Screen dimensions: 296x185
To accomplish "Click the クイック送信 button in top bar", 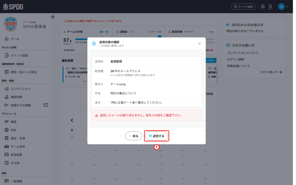I will point(243,7).
